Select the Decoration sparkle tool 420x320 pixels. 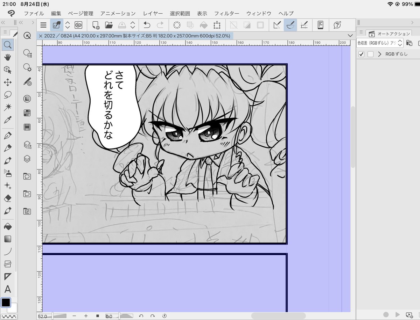pyautogui.click(x=8, y=186)
